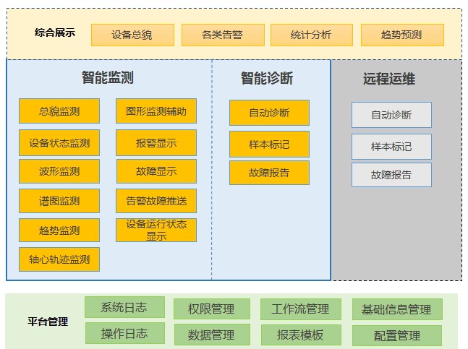The width and height of the screenshot is (468, 349).
Task: Click the 工作流管理 box
Action: pyautogui.click(x=300, y=309)
